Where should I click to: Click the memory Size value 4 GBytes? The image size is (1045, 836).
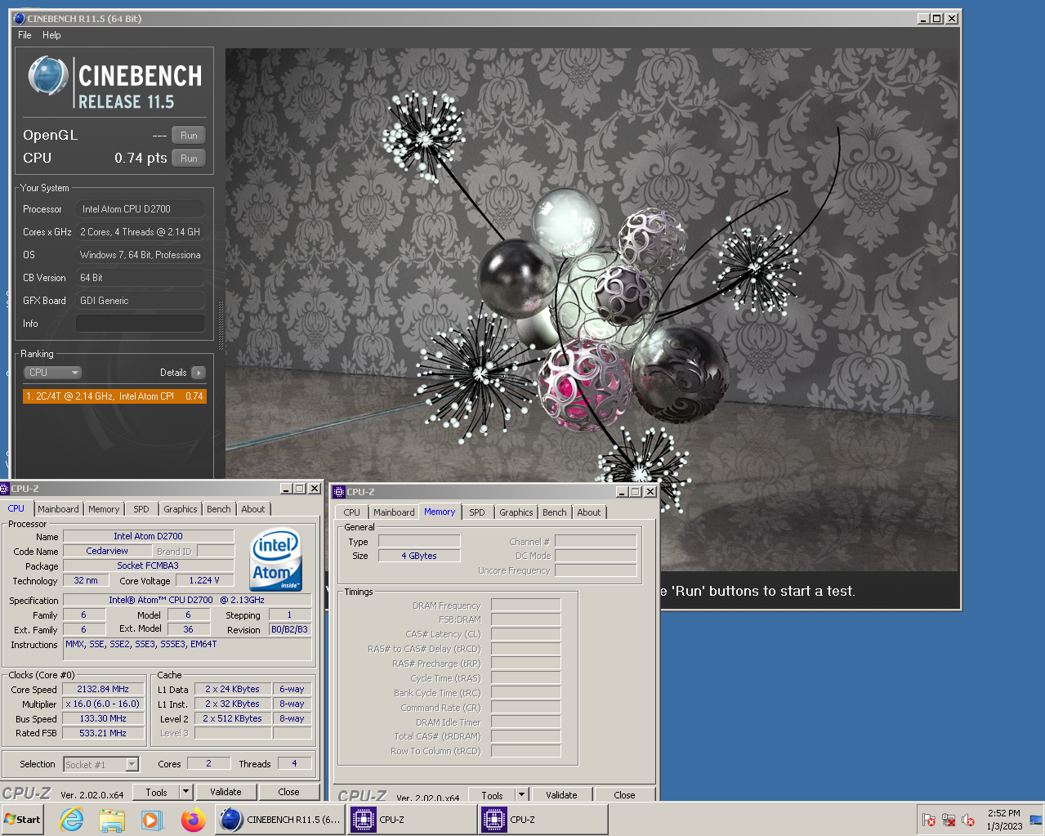(x=419, y=556)
